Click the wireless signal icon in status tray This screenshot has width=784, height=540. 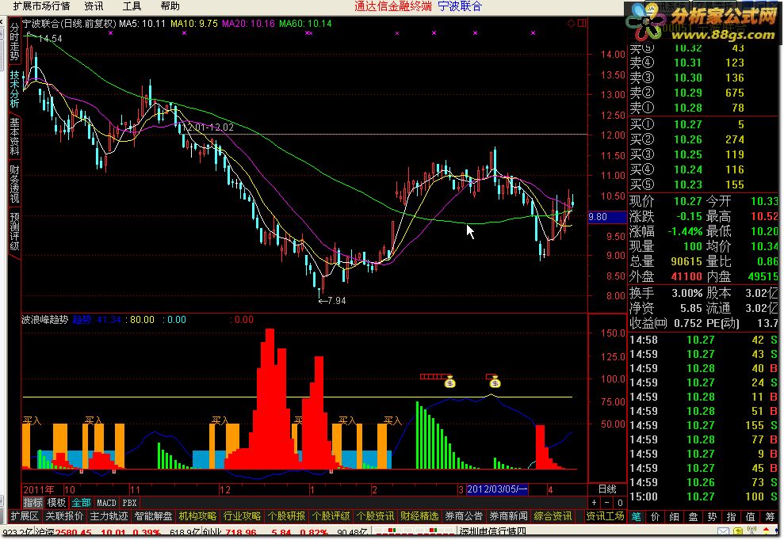pos(751,531)
